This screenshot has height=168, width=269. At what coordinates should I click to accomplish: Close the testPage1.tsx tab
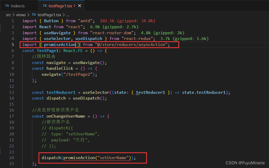(x=80, y=5)
